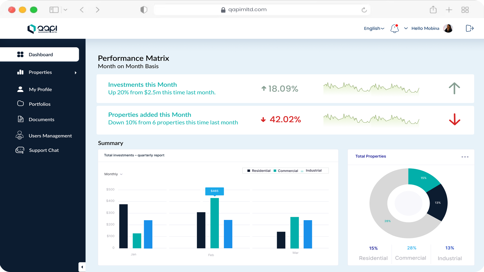Collapse the sidebar with the arrow tab

point(82,267)
